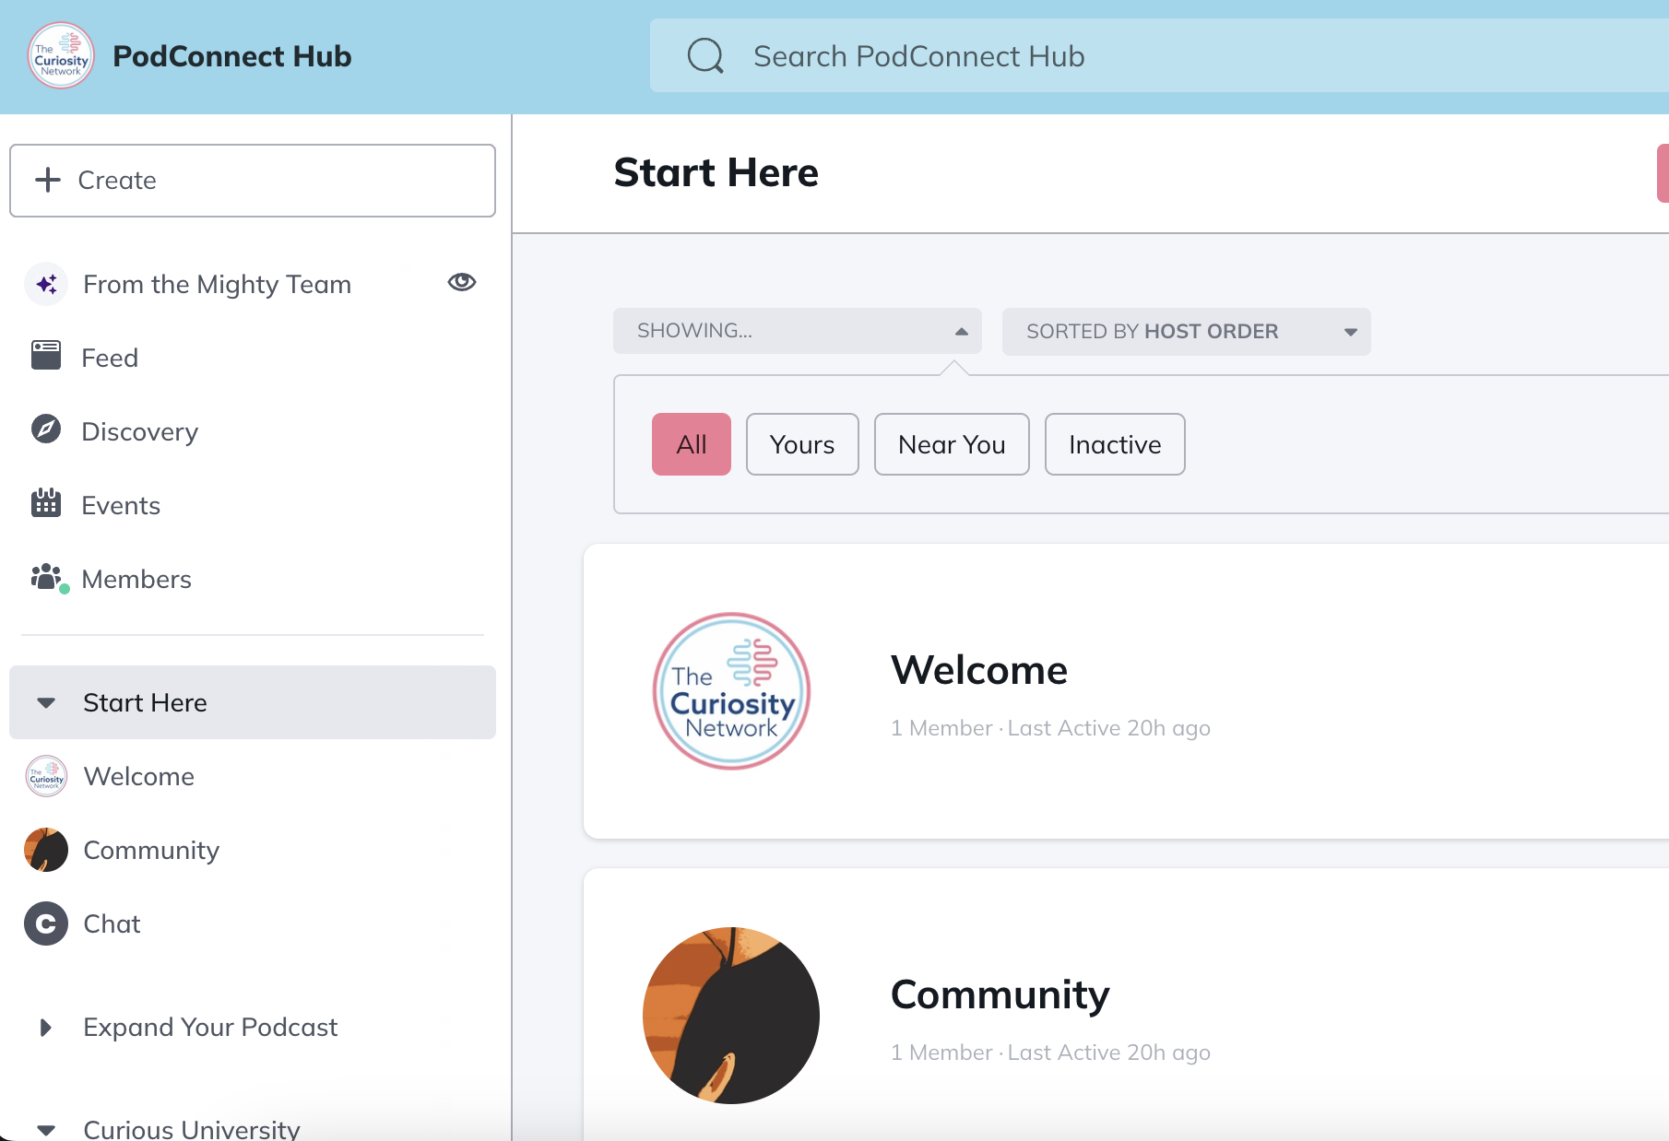Viewport: 1669px width, 1141px height.
Task: Open the Showing filter dropdown
Action: (x=798, y=331)
